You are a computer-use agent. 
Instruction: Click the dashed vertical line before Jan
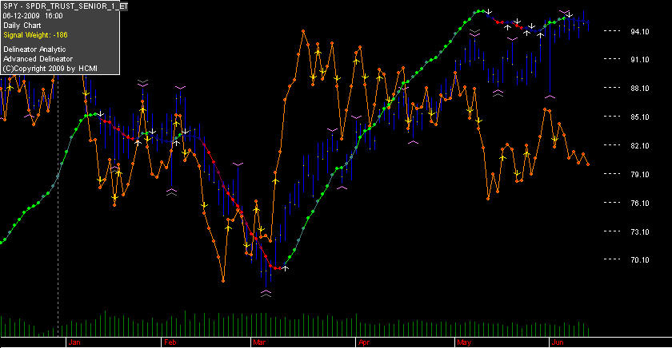(x=58, y=205)
